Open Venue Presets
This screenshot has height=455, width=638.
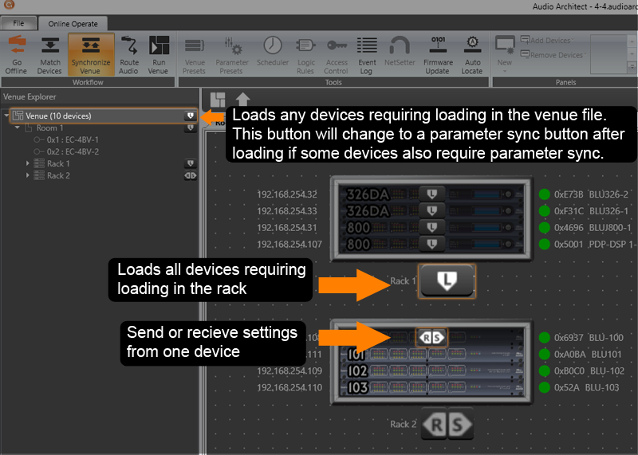(194, 55)
